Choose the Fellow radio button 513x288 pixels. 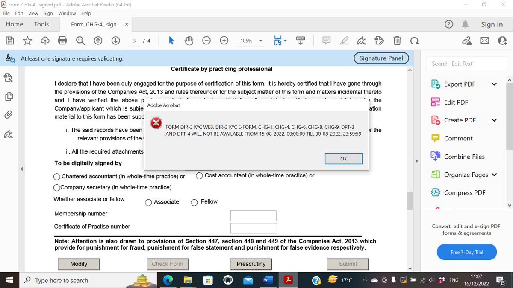click(x=195, y=202)
